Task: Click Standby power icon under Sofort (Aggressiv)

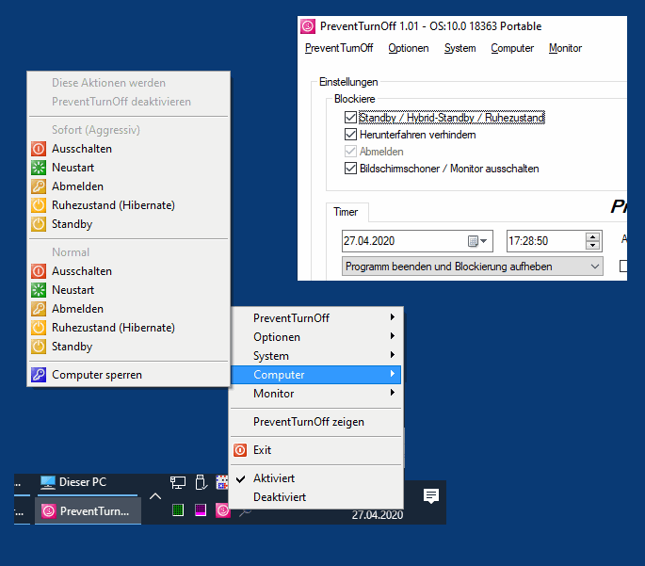Action: [x=39, y=224]
